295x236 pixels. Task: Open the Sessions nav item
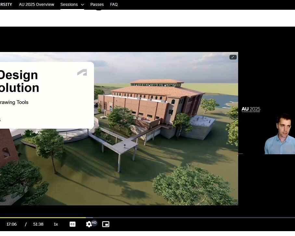69,5
